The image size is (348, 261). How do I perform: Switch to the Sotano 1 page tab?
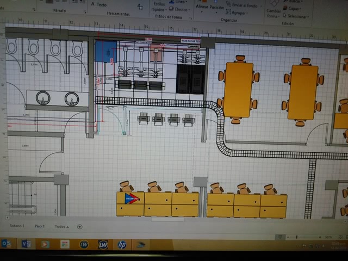[x=18, y=226]
